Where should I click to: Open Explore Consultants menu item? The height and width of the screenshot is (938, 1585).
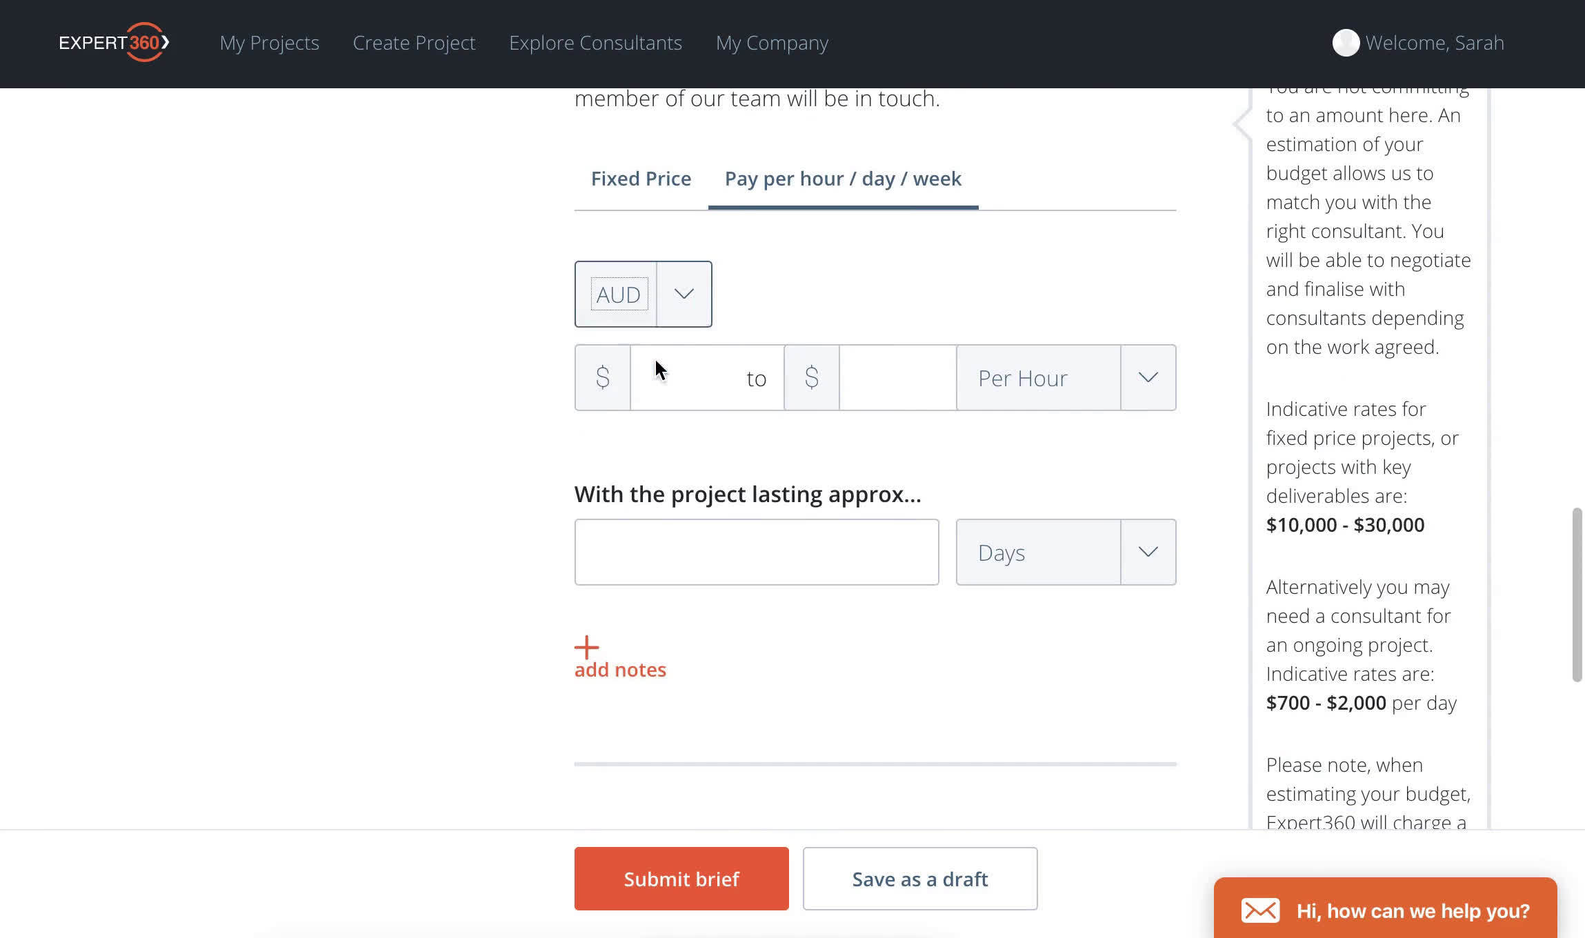[596, 43]
